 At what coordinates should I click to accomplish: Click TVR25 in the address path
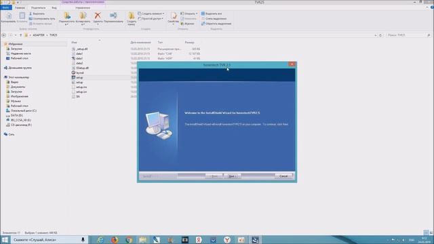tap(54, 35)
